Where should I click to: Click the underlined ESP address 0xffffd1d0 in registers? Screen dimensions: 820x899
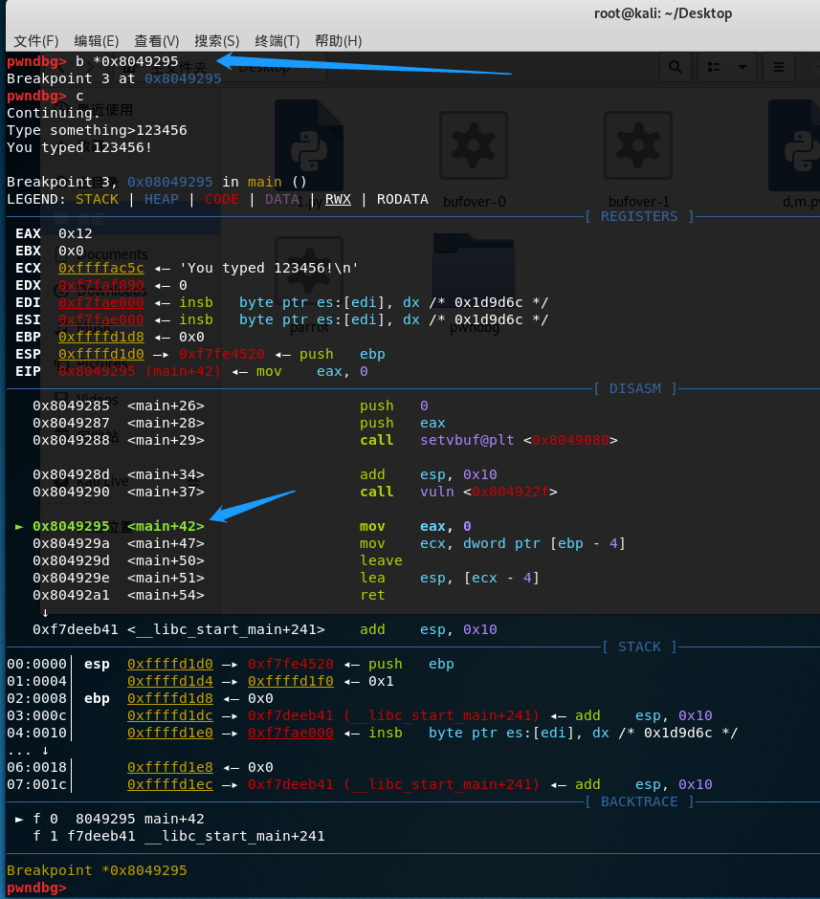[101, 354]
